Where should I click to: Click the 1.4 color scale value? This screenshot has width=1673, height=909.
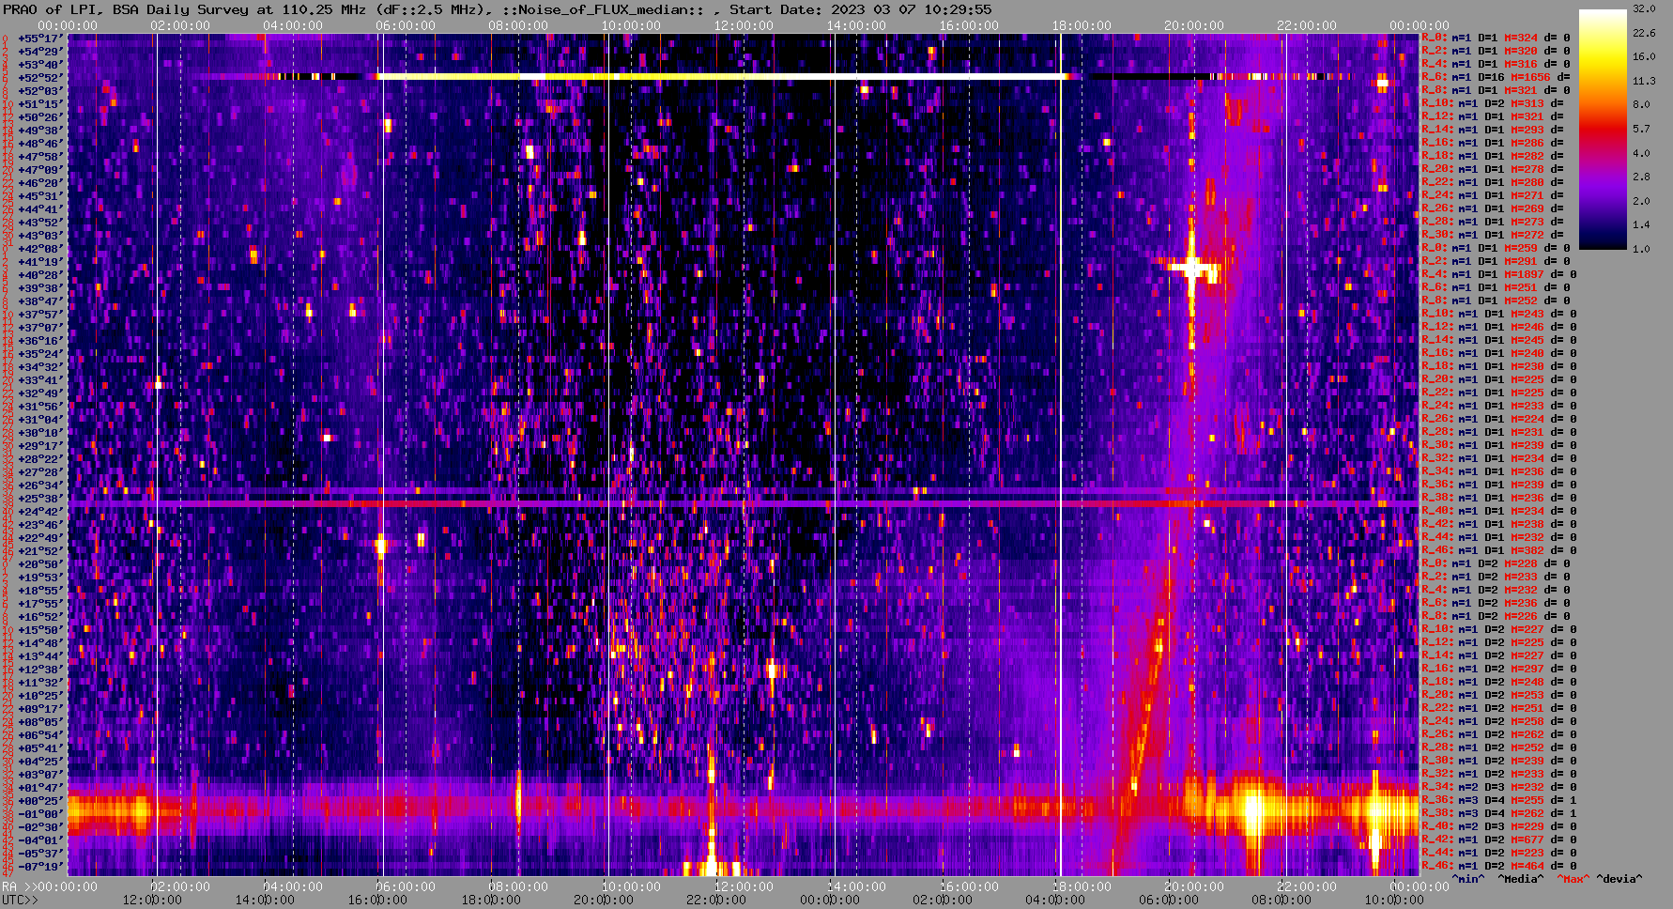(x=1641, y=224)
